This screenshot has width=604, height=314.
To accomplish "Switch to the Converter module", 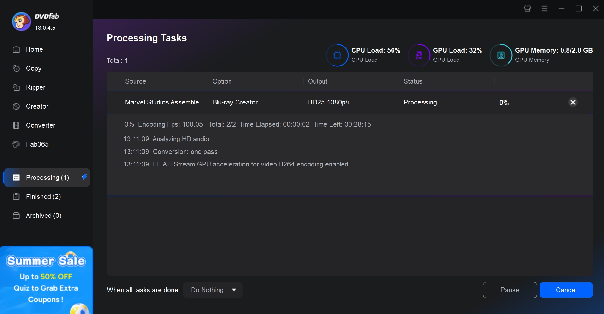I will 41,125.
